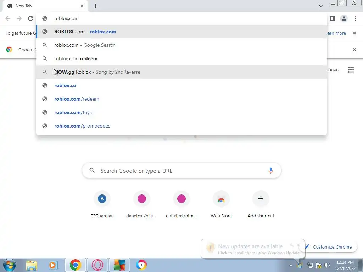Viewport: 363px width, 272px height.
Task: Switch to Google Chrome on the taskbar
Action: point(75,265)
